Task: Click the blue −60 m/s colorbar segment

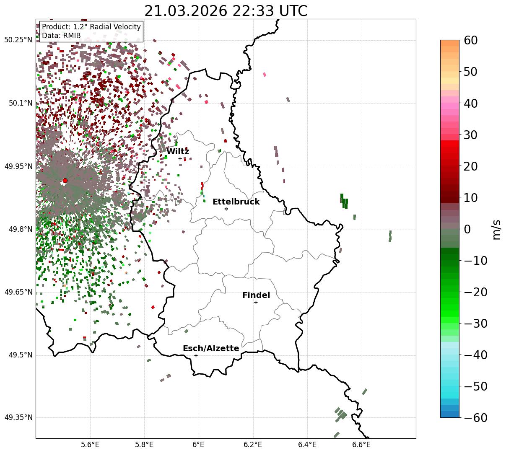Action: pos(450,414)
